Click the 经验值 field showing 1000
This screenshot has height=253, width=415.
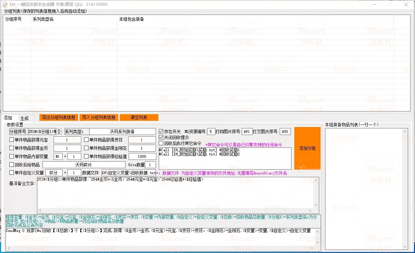point(142,156)
